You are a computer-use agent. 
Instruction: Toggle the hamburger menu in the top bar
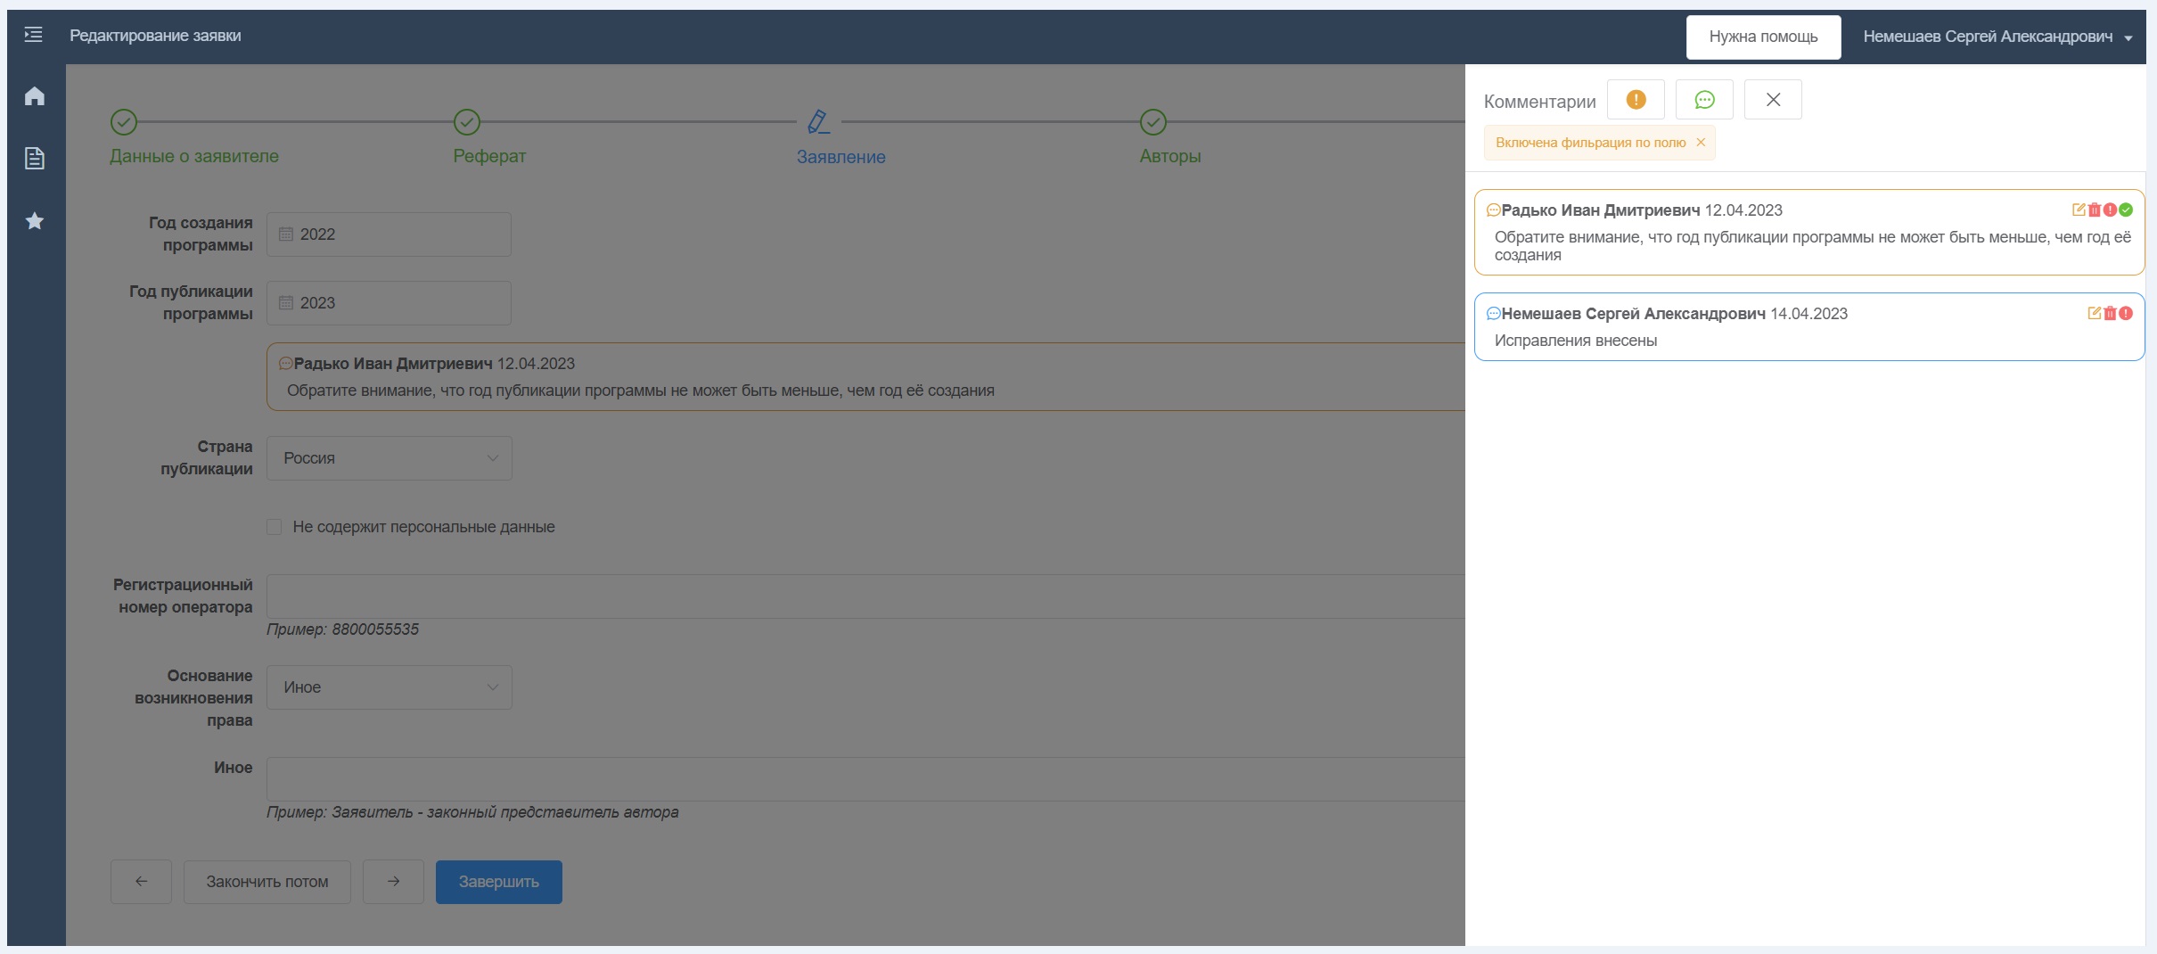pos(33,36)
